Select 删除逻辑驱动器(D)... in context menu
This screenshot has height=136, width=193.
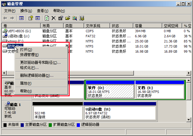(x=37, y=76)
